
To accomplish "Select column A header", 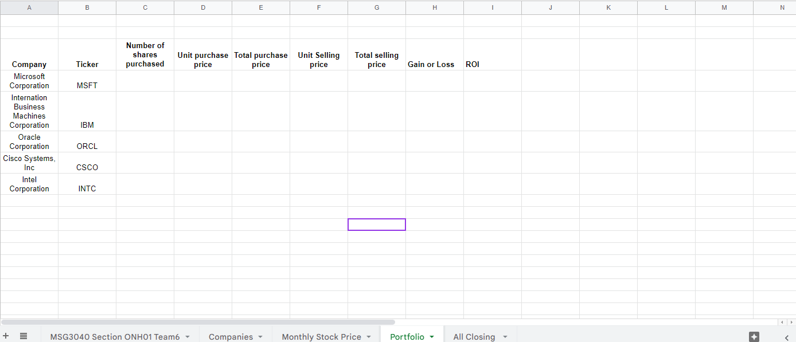I will pos(29,7).
